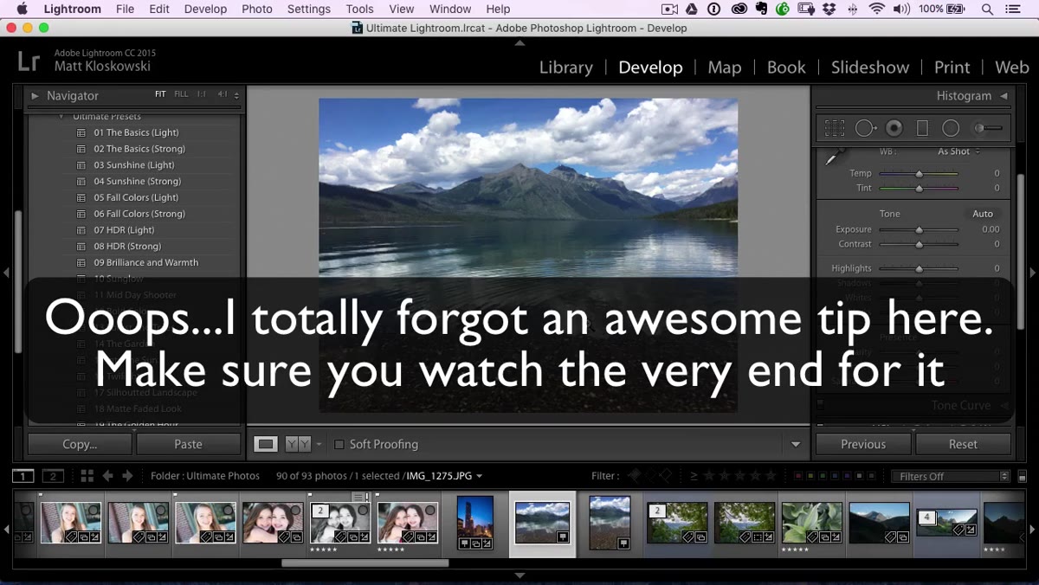Screen dimensions: 1039x585
Task: Select the Graduated Filter tool
Action: tap(922, 128)
